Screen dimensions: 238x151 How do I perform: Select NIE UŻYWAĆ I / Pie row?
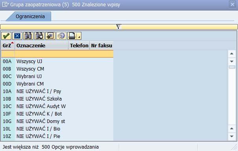click(x=57, y=136)
